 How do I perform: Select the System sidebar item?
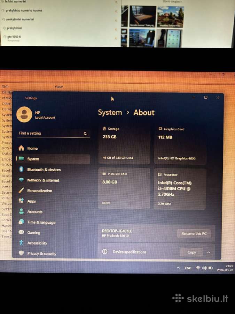53,159
